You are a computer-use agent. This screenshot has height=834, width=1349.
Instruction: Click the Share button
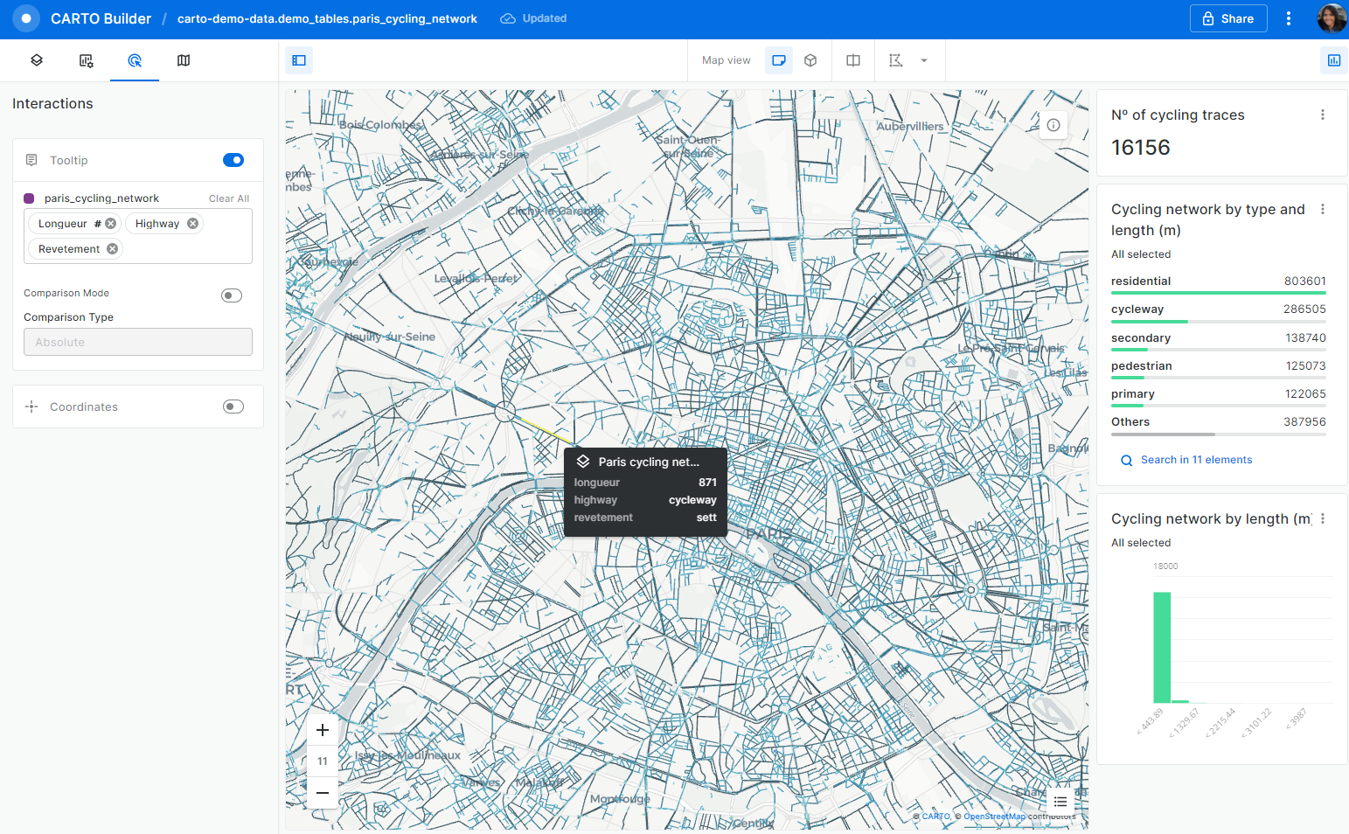point(1227,18)
